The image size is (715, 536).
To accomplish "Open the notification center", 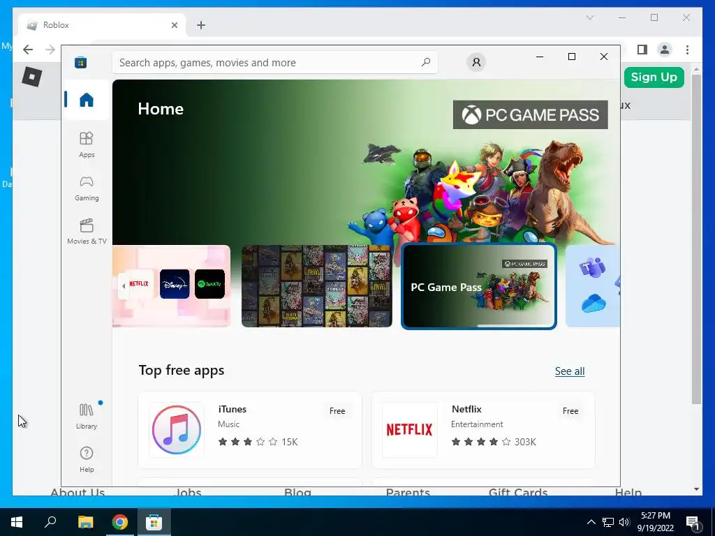I will (693, 522).
